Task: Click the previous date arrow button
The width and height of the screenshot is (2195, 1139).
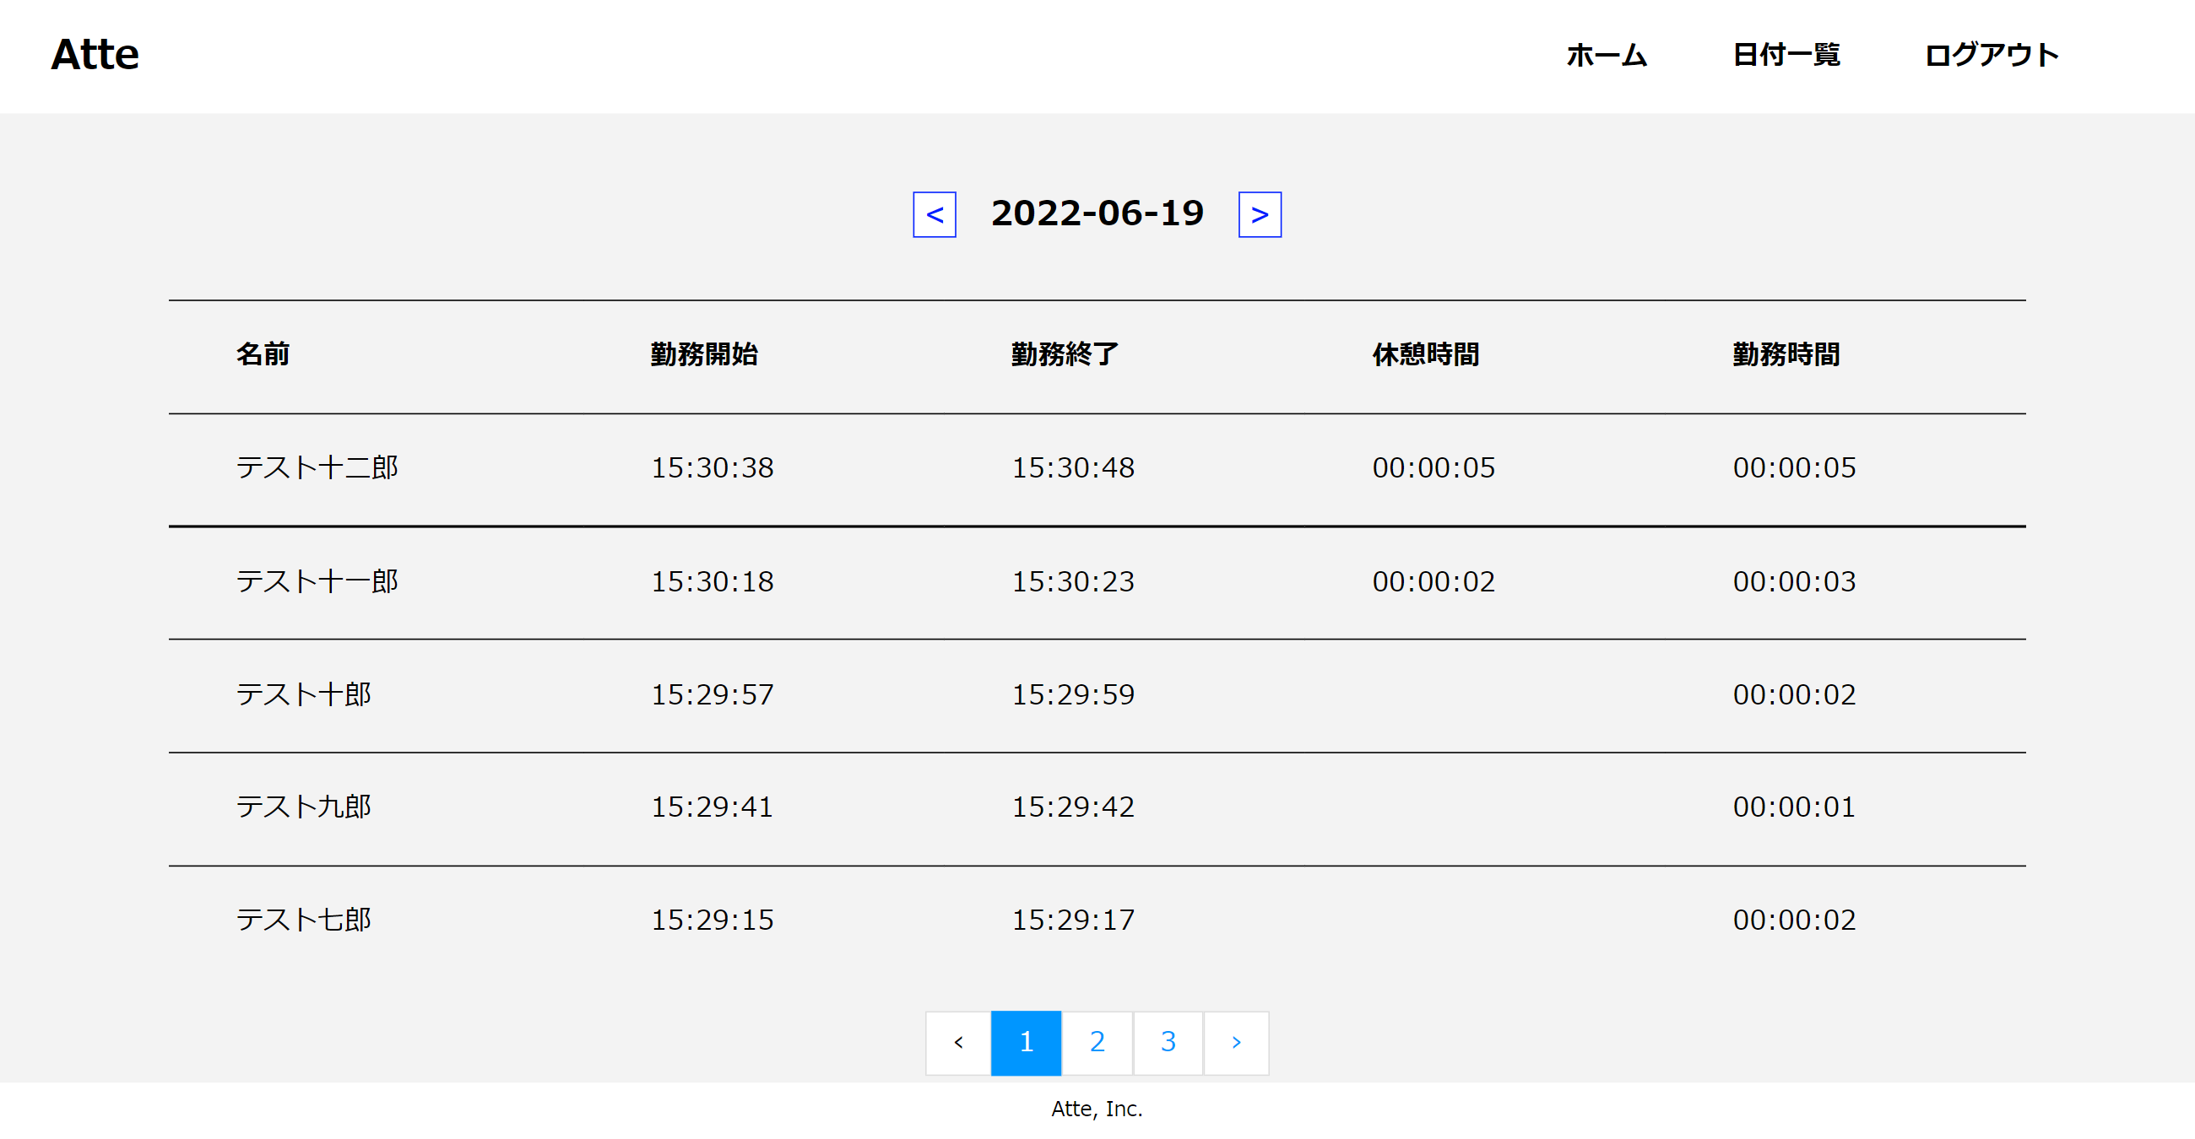Action: point(935,215)
